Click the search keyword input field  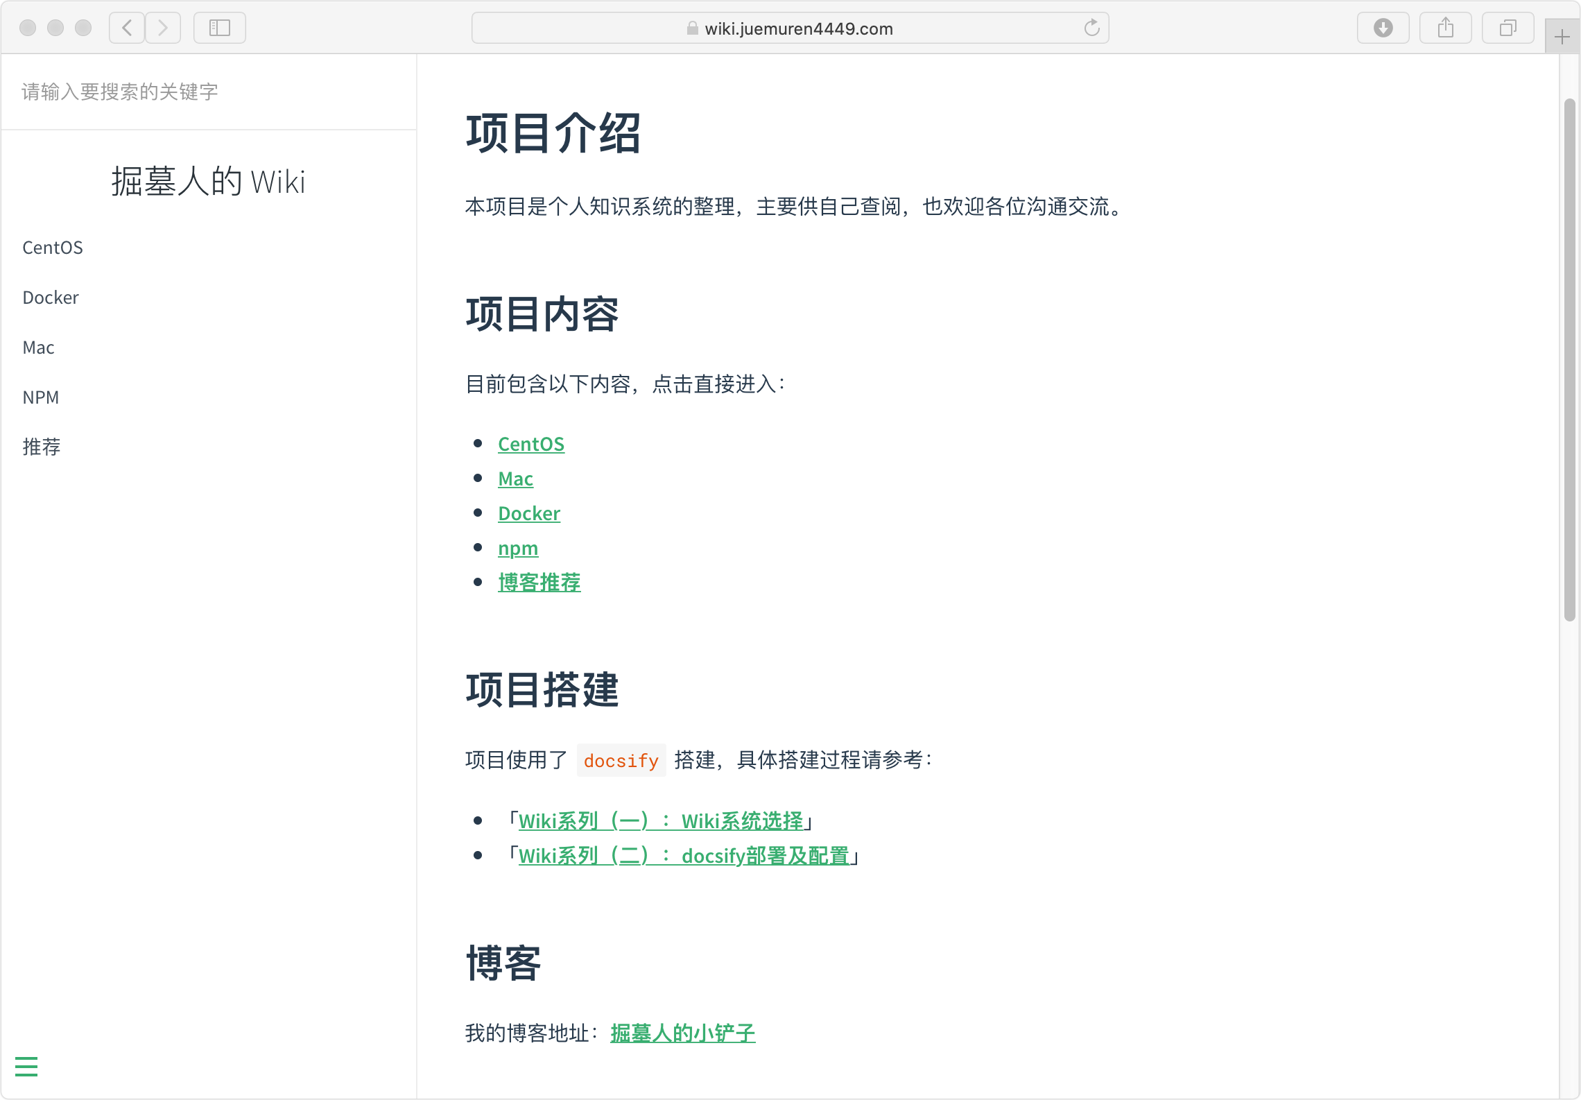tap(208, 92)
